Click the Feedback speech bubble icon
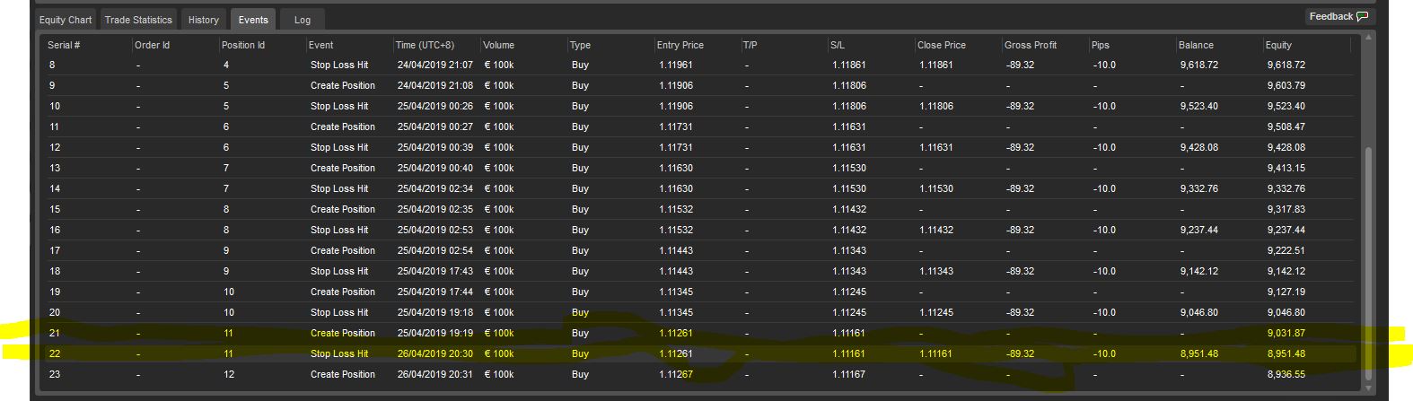 click(x=1362, y=17)
